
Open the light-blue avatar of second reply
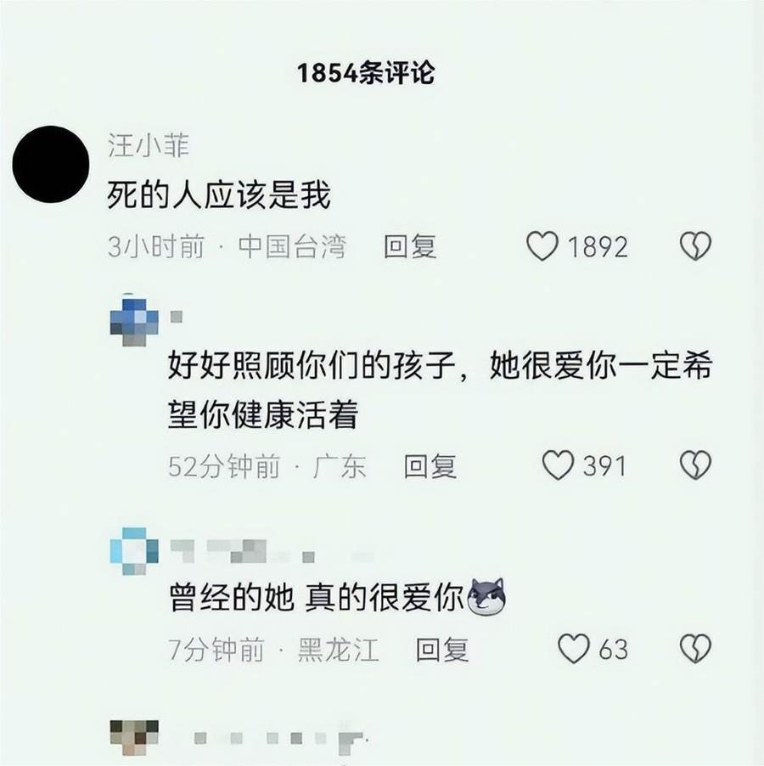click(134, 551)
